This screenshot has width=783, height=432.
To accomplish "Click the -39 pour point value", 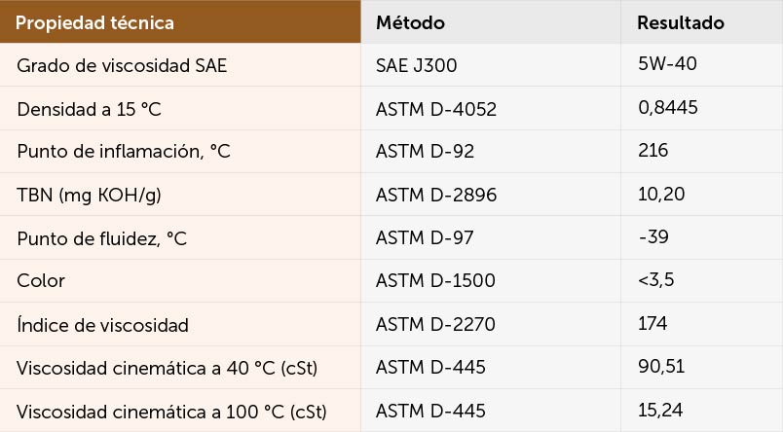I will pos(653,236).
